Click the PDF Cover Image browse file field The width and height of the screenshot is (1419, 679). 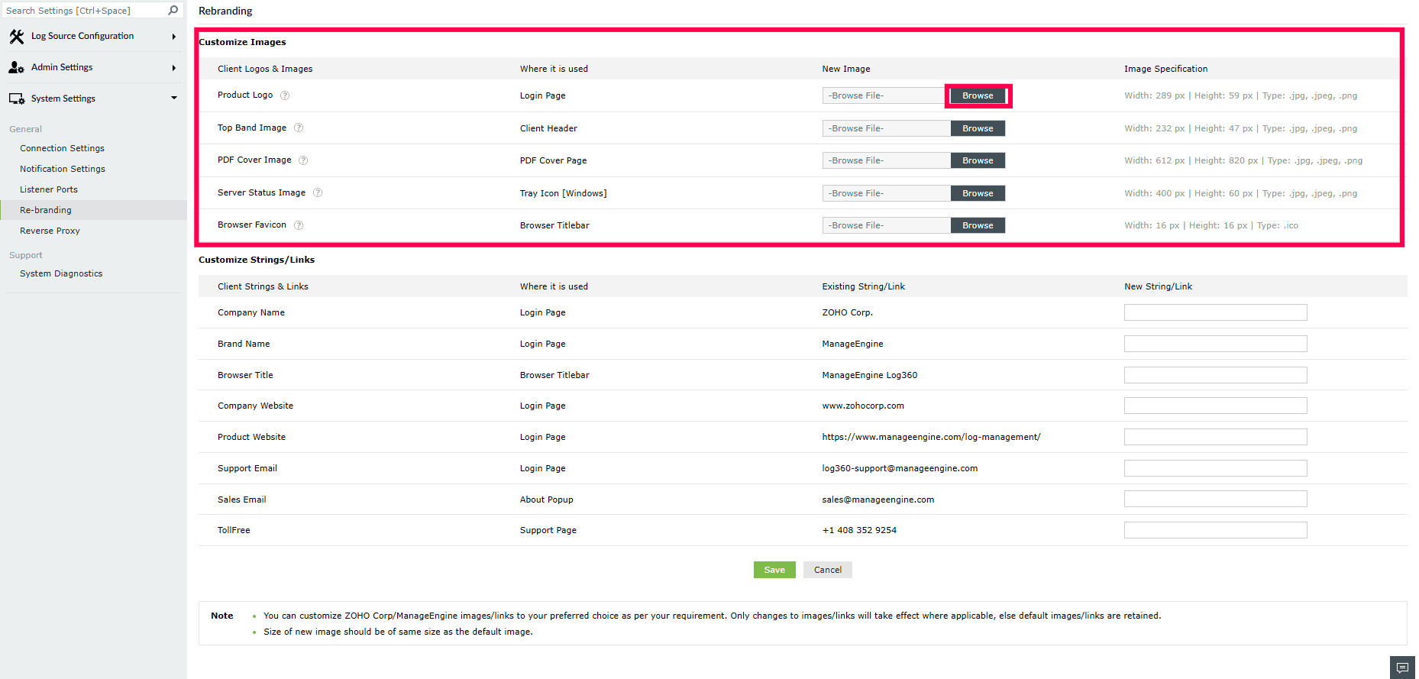[887, 160]
